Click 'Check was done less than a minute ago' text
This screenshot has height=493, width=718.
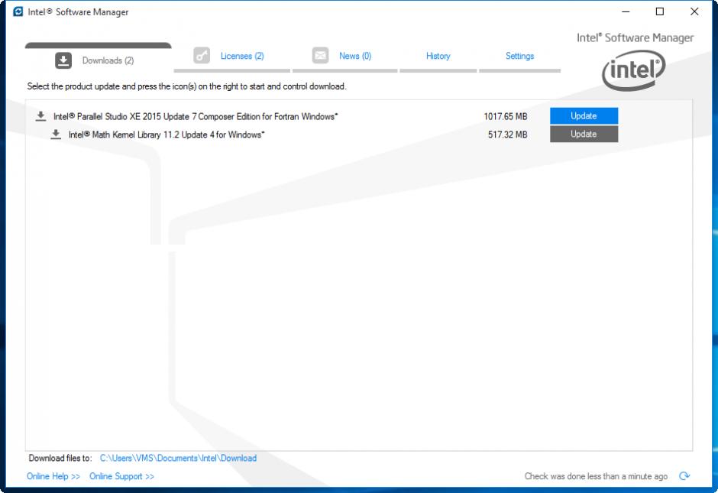[x=596, y=476]
